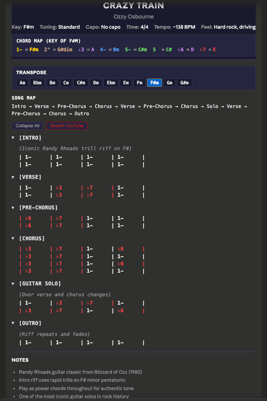Screen dimensions: 267x401
Task: Click the 'Key: F#m' info
Action: (x=23, y=27)
